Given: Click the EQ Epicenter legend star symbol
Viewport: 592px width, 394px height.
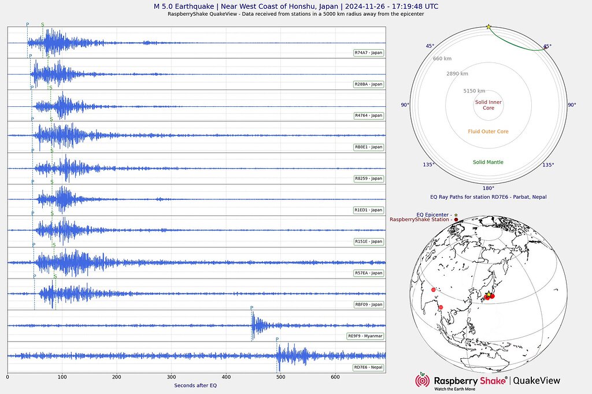Looking at the screenshot, I should point(456,214).
